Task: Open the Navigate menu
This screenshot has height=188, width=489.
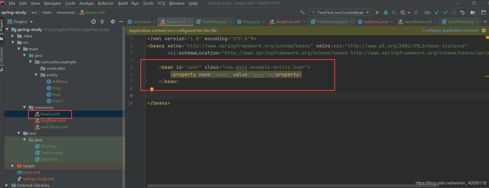Action: (x=53, y=3)
